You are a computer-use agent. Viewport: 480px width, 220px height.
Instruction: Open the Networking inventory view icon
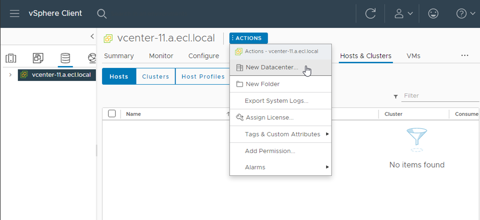pos(92,58)
